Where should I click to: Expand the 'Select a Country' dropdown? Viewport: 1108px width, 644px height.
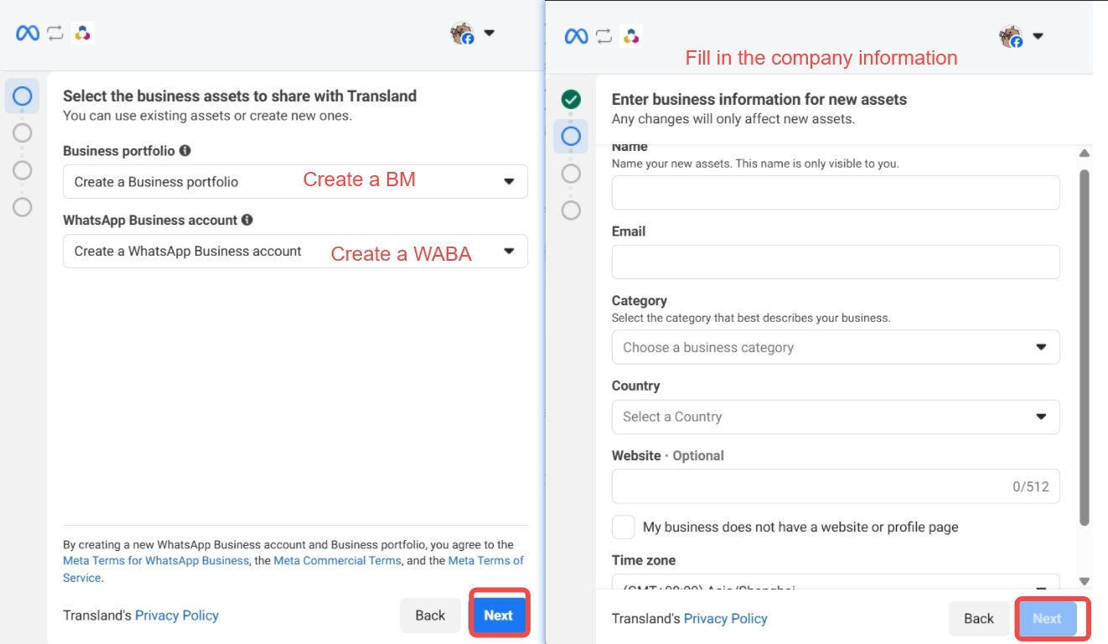835,417
